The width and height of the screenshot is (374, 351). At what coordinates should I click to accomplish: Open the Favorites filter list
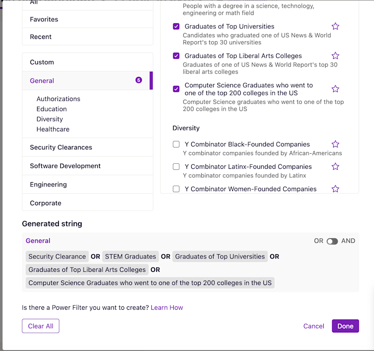44,19
